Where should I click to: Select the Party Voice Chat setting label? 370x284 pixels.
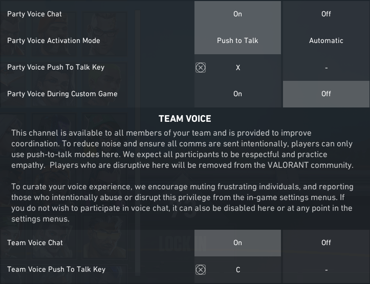[34, 14]
